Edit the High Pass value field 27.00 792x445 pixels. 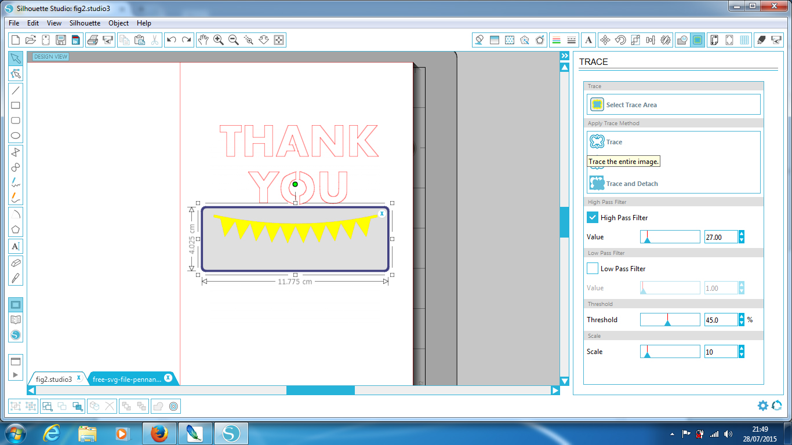[x=721, y=236]
